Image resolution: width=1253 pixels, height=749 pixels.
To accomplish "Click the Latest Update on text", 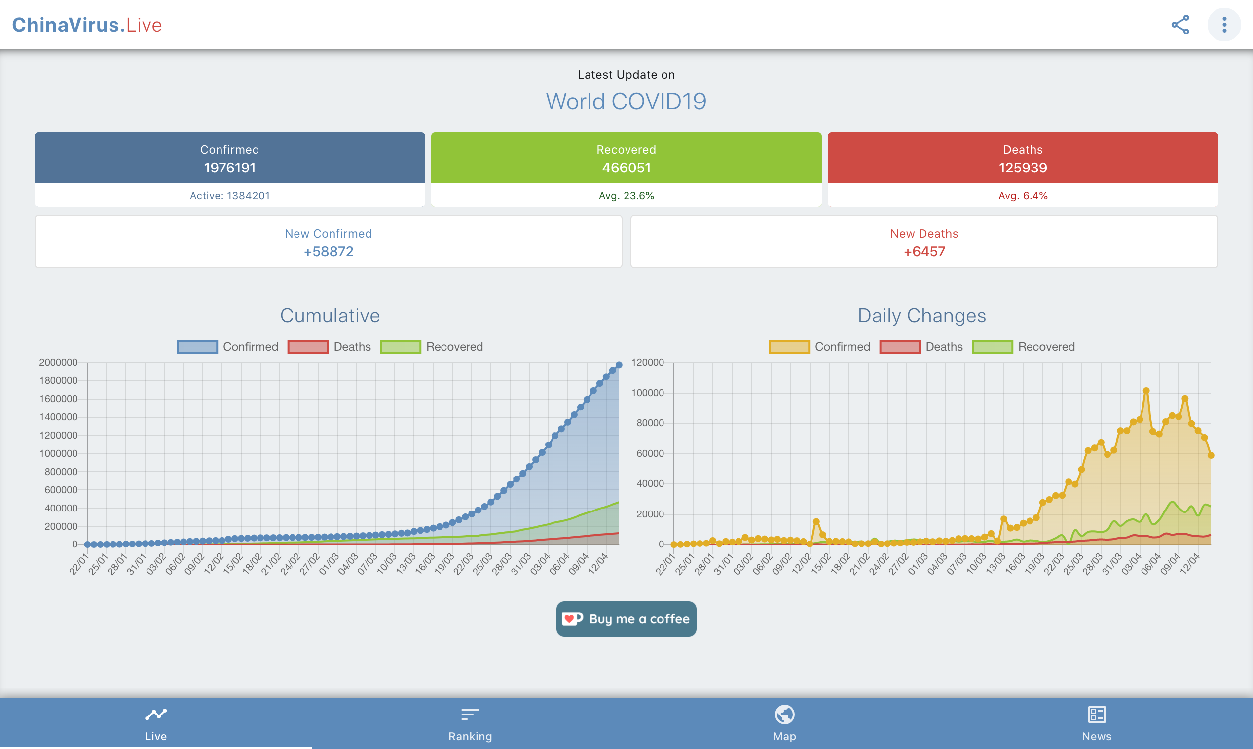I will tap(626, 75).
